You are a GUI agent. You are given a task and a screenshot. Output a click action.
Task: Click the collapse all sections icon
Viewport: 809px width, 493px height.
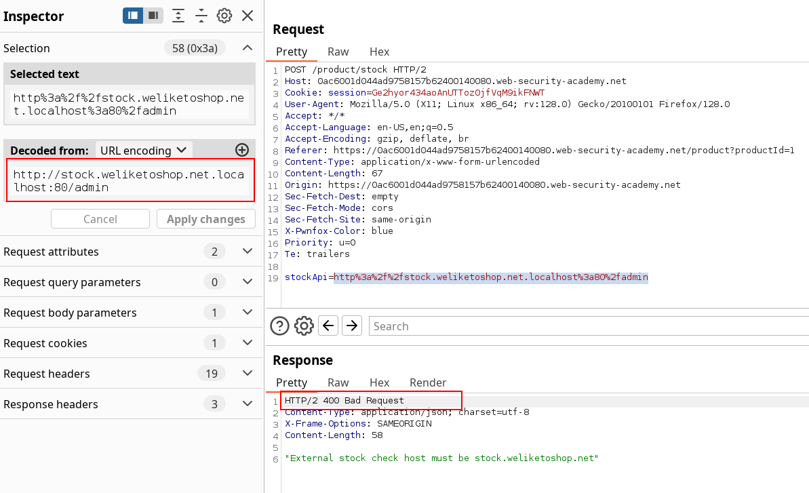coord(201,16)
